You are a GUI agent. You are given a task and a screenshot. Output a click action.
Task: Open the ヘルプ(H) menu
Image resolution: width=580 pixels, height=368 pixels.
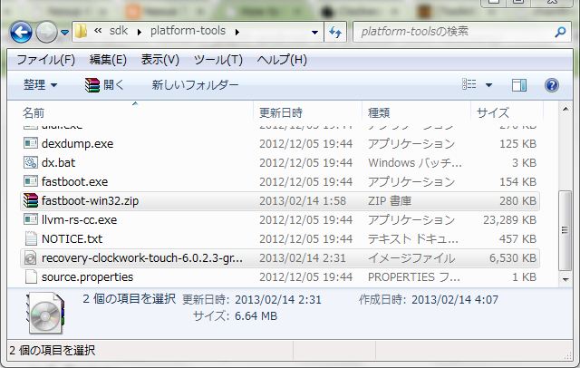tap(282, 60)
